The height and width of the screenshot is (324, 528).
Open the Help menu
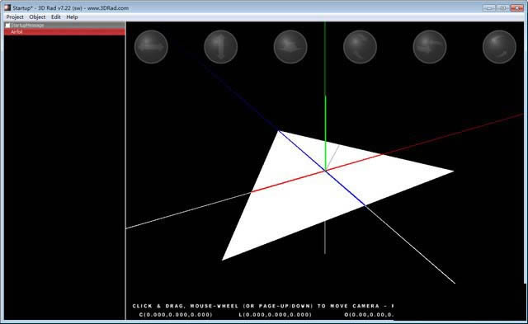[72, 16]
